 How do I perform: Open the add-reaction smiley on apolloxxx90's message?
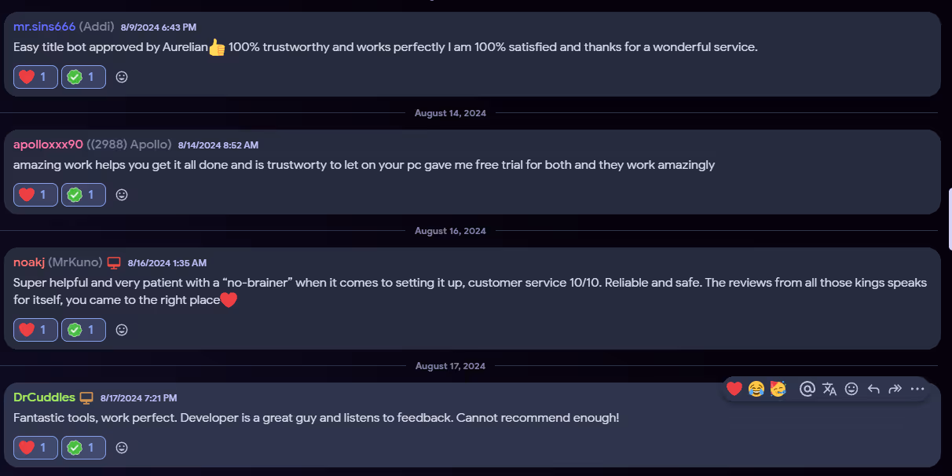tap(121, 194)
